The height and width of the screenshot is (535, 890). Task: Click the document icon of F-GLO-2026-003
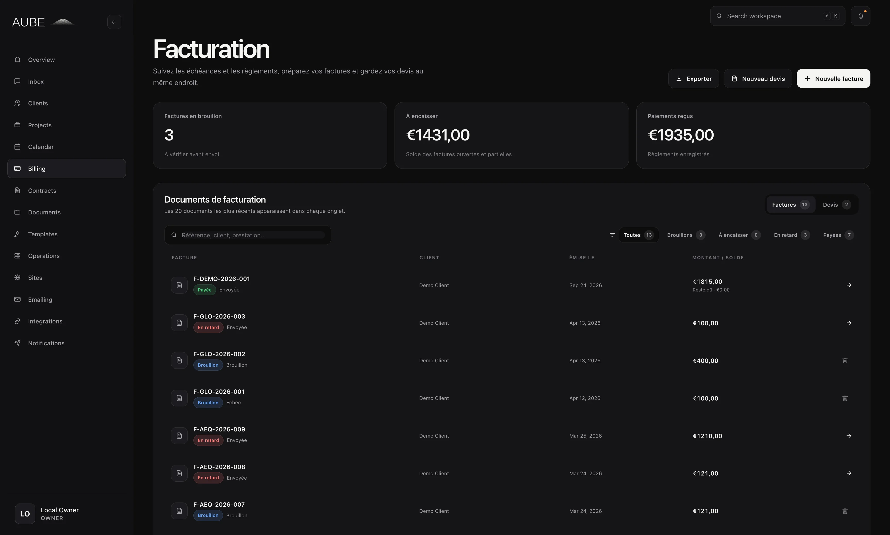pos(179,323)
